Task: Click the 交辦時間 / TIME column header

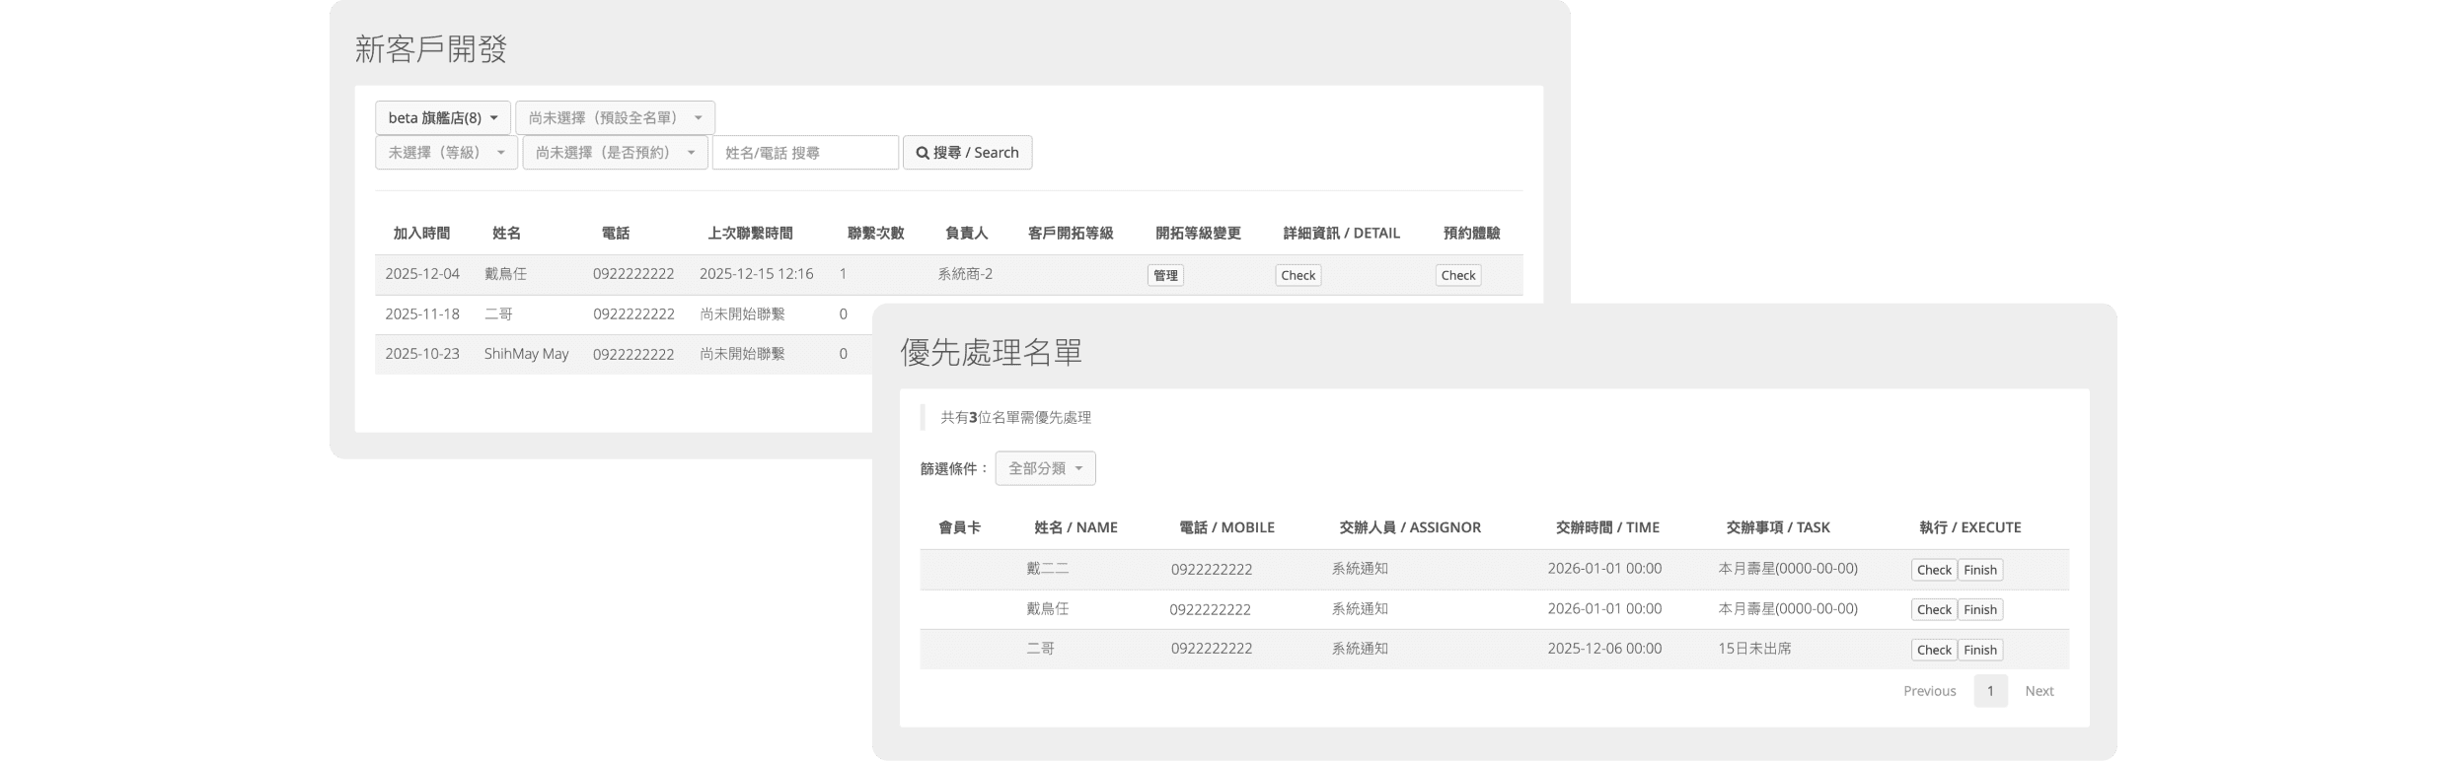Action: [x=1607, y=527]
